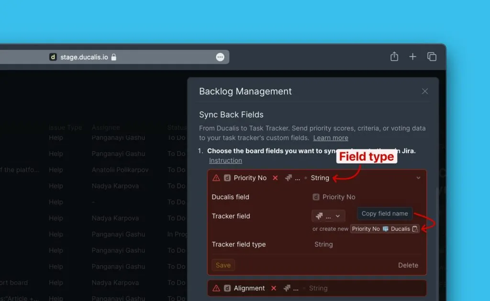
Task: Open the Tracker field dropdown
Action: tap(328, 216)
